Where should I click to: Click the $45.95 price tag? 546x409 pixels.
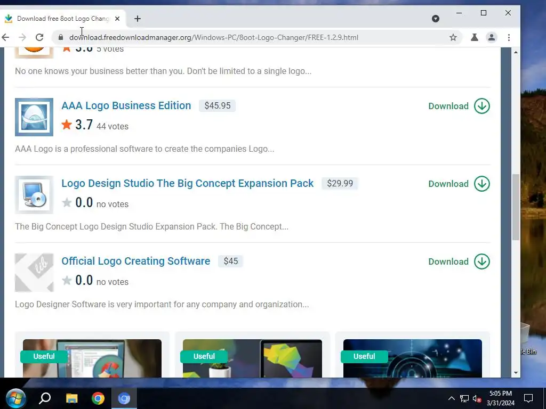218,106
